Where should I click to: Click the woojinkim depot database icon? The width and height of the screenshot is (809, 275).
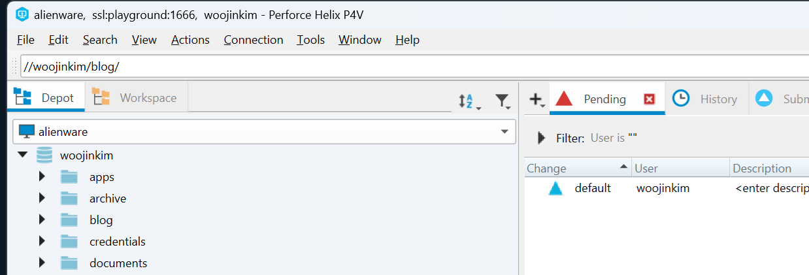(44, 155)
